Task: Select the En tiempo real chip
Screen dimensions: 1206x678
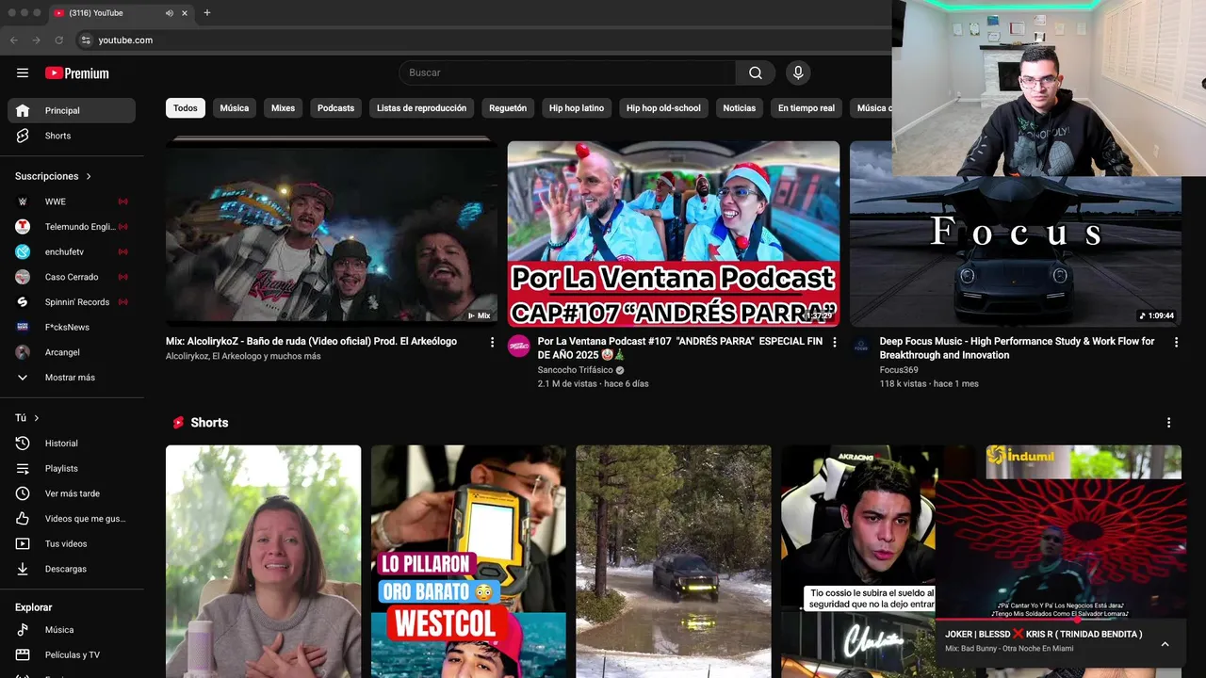Action: (x=807, y=108)
